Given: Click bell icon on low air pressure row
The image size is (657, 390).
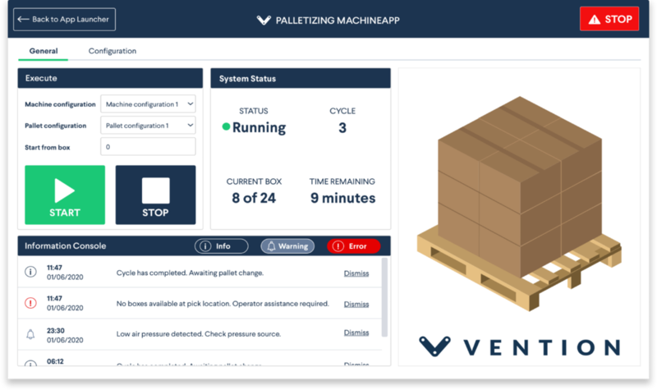Looking at the screenshot, I should [x=30, y=334].
